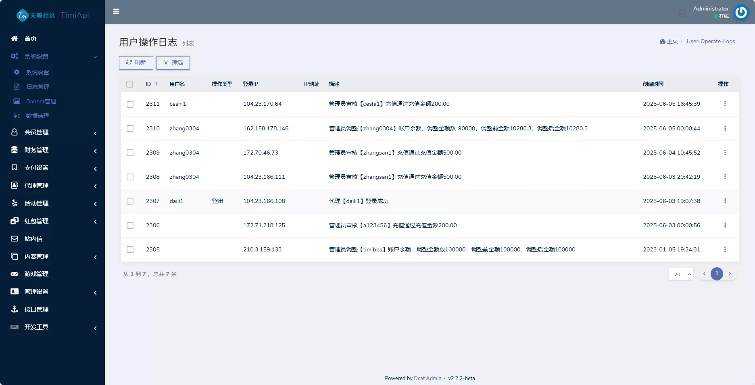
Task: Open 数据清理 in the sidebar
Action: (37, 116)
